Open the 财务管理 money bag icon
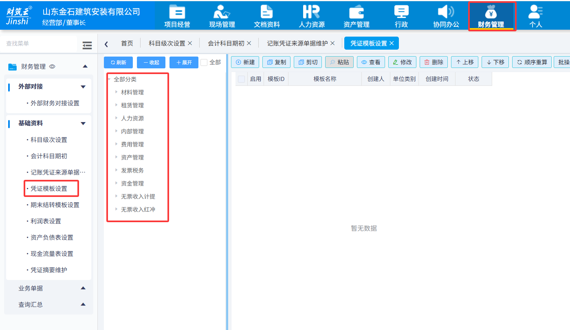Screen dimensions: 570x330 tap(491, 11)
